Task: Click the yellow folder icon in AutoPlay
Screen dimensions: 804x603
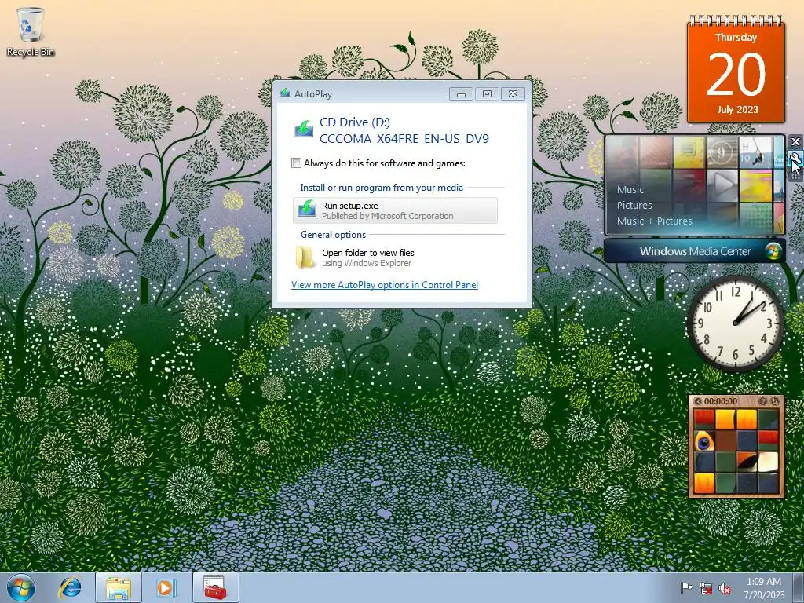Action: [305, 258]
